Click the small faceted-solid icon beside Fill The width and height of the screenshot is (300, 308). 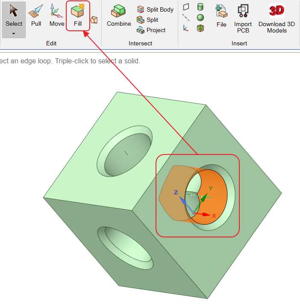point(94,20)
